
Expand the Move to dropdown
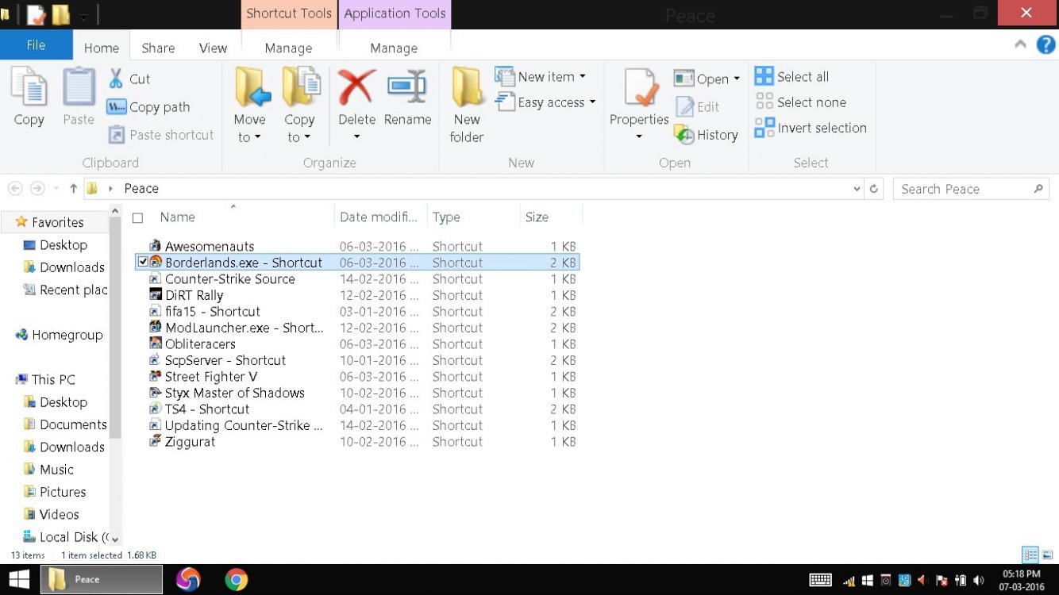tap(249, 137)
